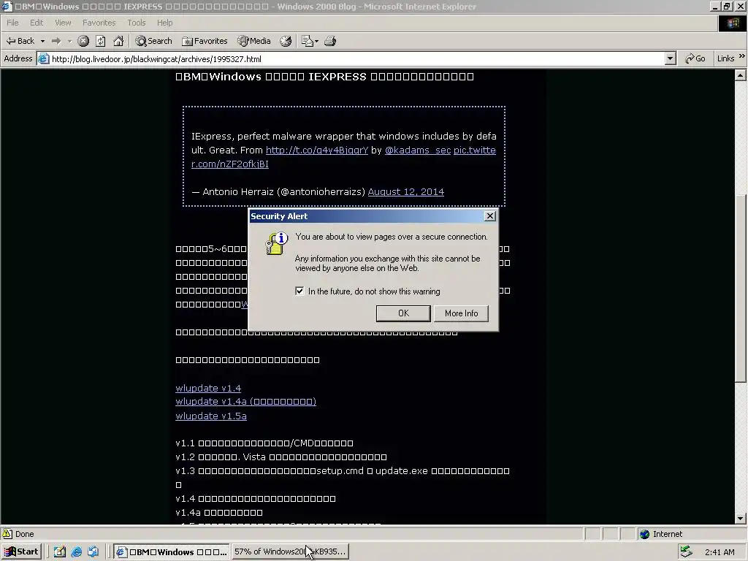Click the Back arrow button
The image size is (748, 561).
[20, 41]
